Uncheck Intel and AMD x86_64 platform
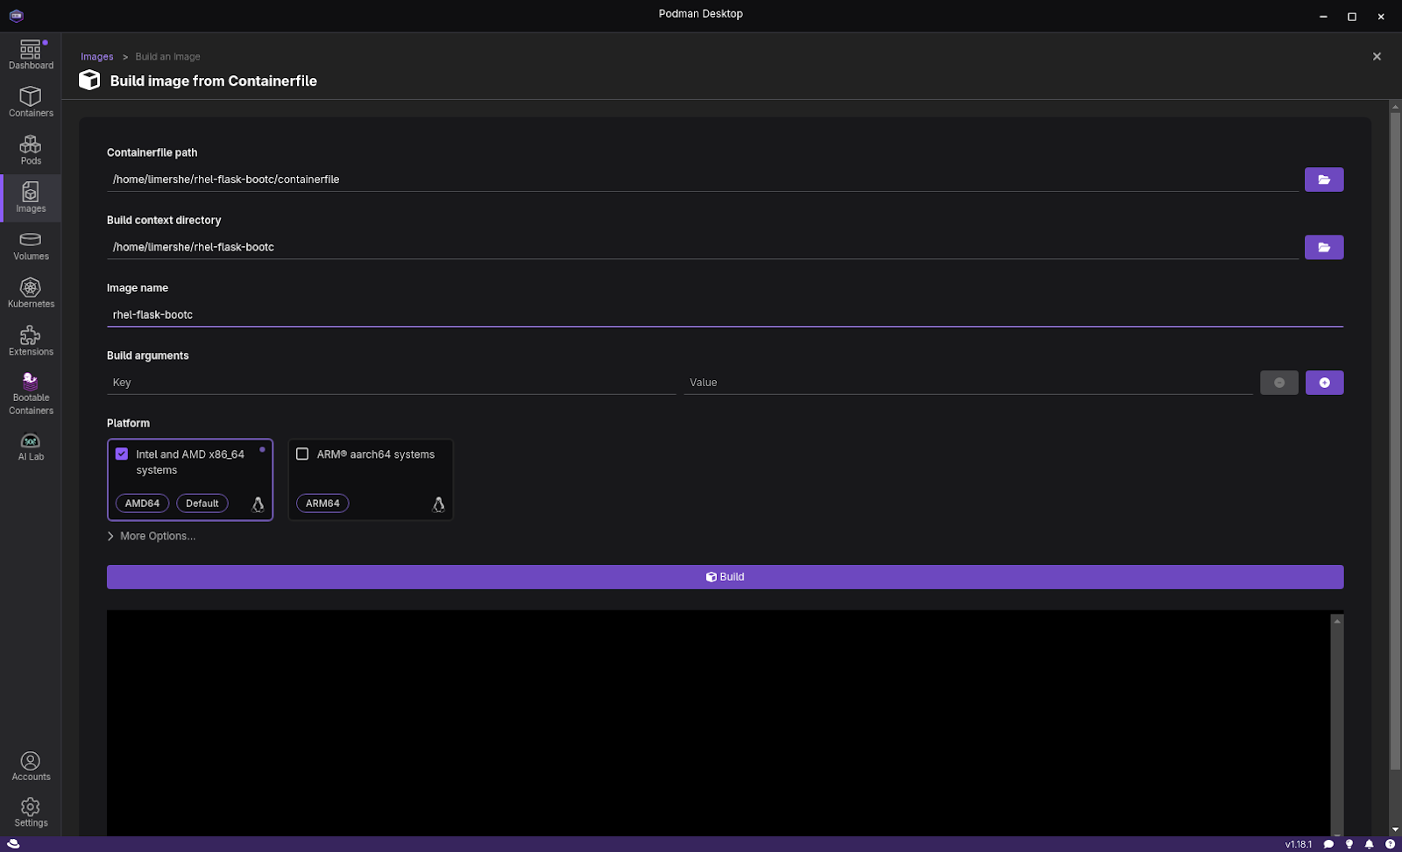1402x852 pixels. coord(122,454)
